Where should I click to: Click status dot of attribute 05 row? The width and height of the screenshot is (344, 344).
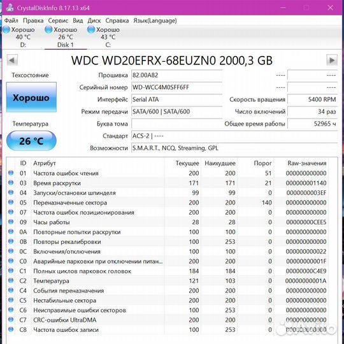coord(11,202)
